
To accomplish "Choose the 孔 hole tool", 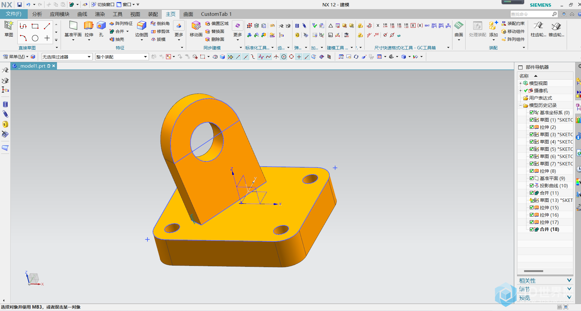I will (101, 29).
